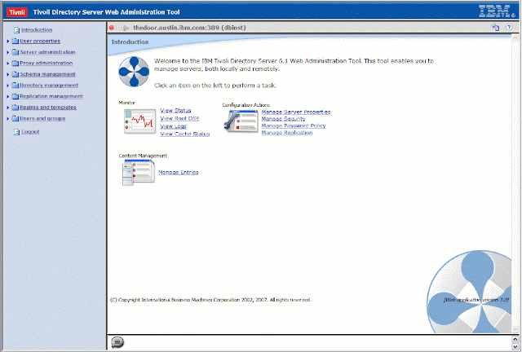The height and width of the screenshot is (352, 522).
Task: Click the Schema management folder icon
Action: tap(15, 74)
